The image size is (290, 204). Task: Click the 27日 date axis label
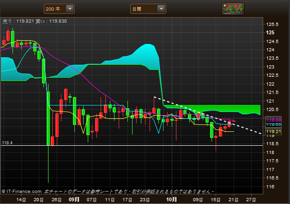click(x=251, y=200)
